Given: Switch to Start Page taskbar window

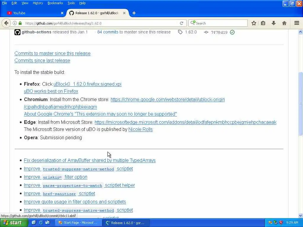Looking at the screenshot, I should tap(78, 223).
